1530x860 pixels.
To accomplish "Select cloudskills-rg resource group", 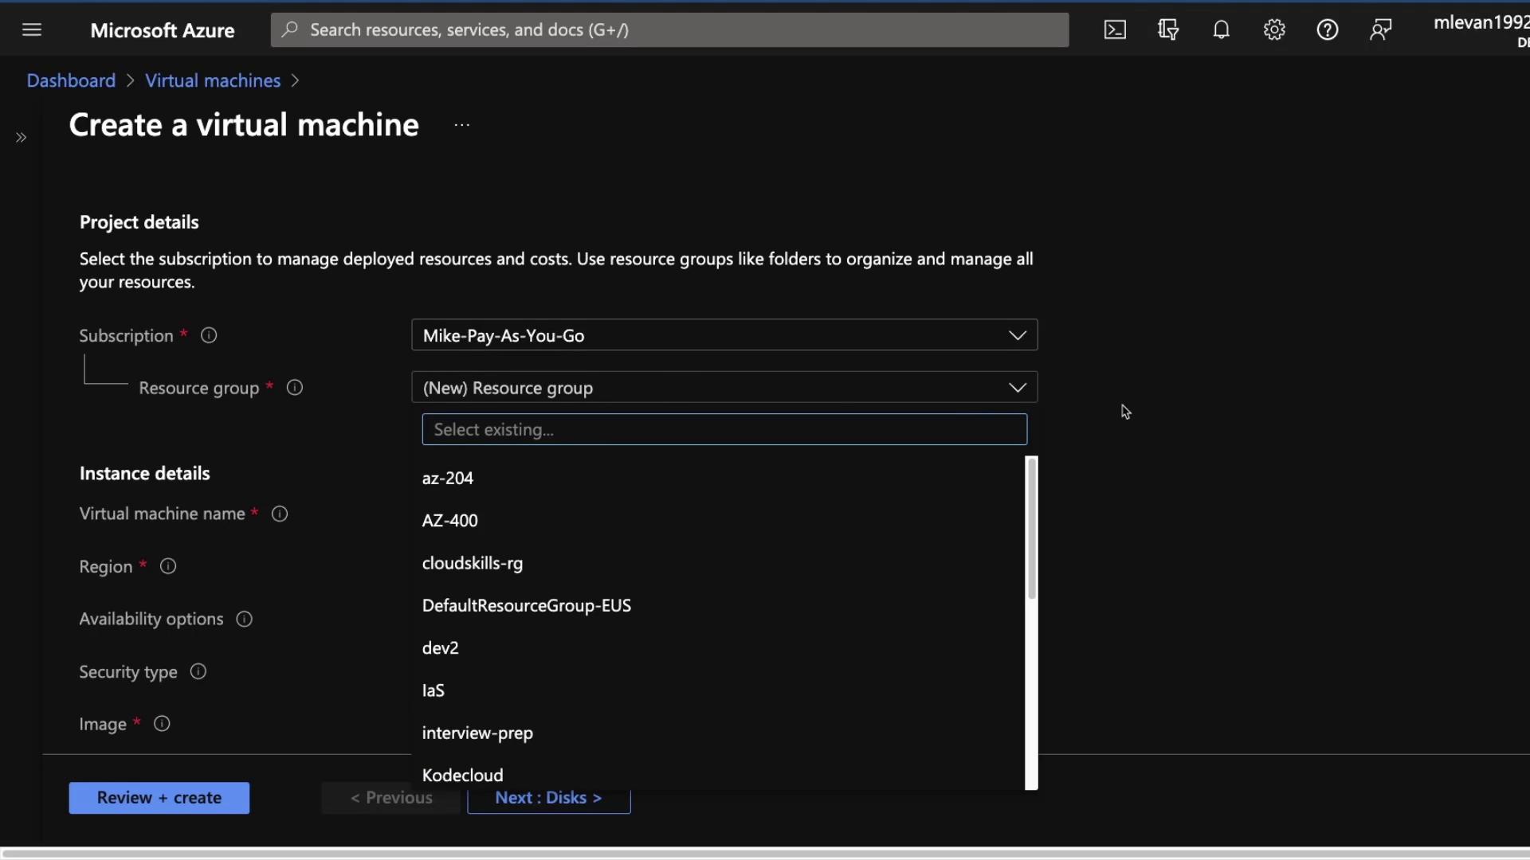I will (473, 563).
